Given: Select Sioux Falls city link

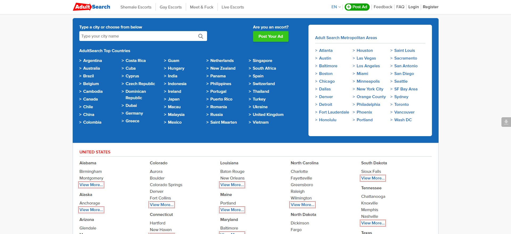Looking at the screenshot, I should pos(371,172).
